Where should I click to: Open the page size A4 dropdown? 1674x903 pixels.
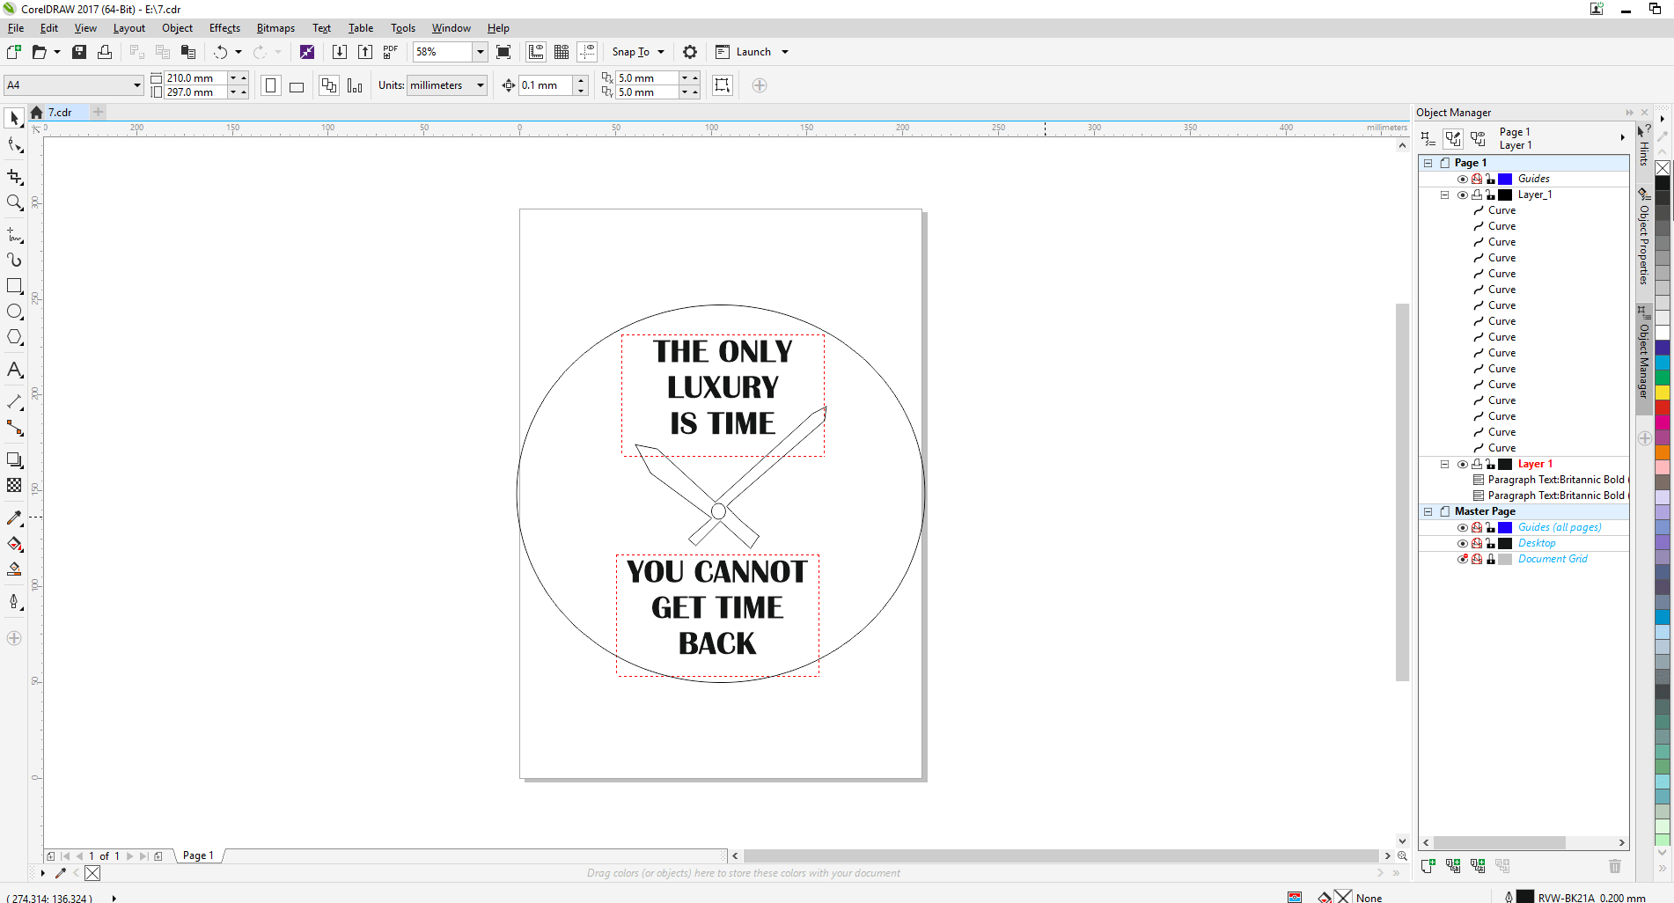pyautogui.click(x=136, y=85)
